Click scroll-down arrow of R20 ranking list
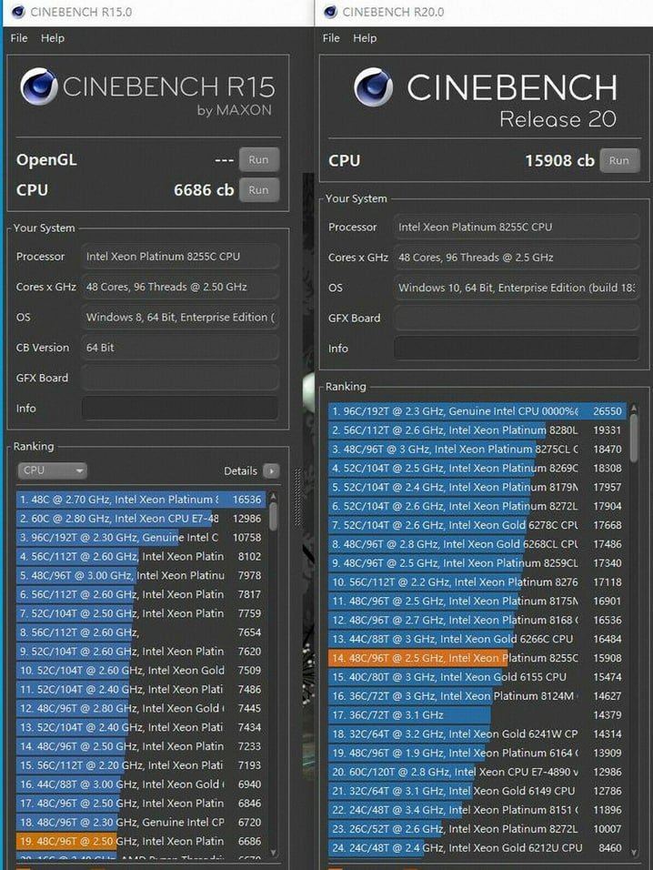The height and width of the screenshot is (870, 653). (x=634, y=852)
